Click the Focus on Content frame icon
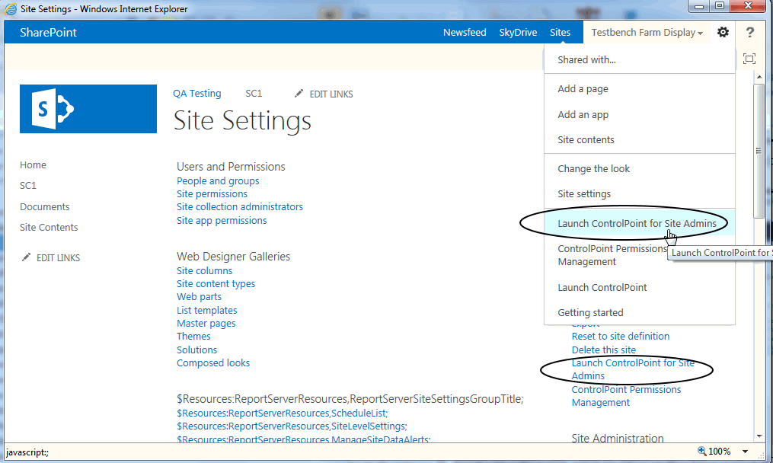This screenshot has height=463, width=773. coord(749,58)
